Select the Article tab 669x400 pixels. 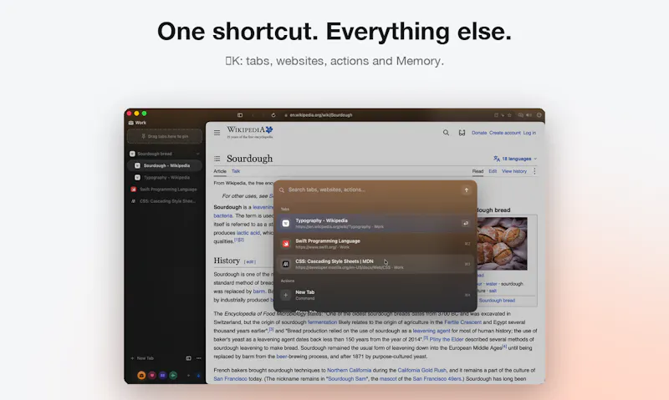tap(220, 171)
